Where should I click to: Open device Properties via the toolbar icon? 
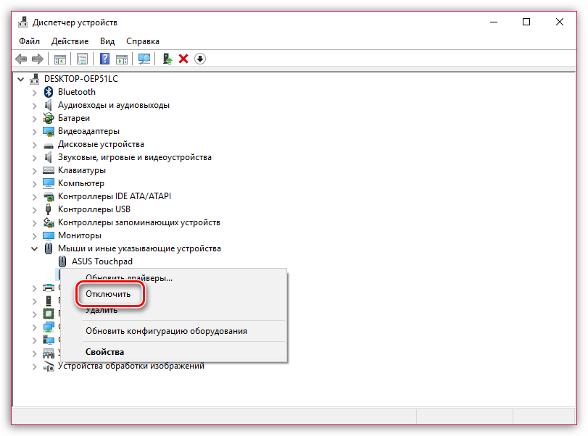click(82, 59)
